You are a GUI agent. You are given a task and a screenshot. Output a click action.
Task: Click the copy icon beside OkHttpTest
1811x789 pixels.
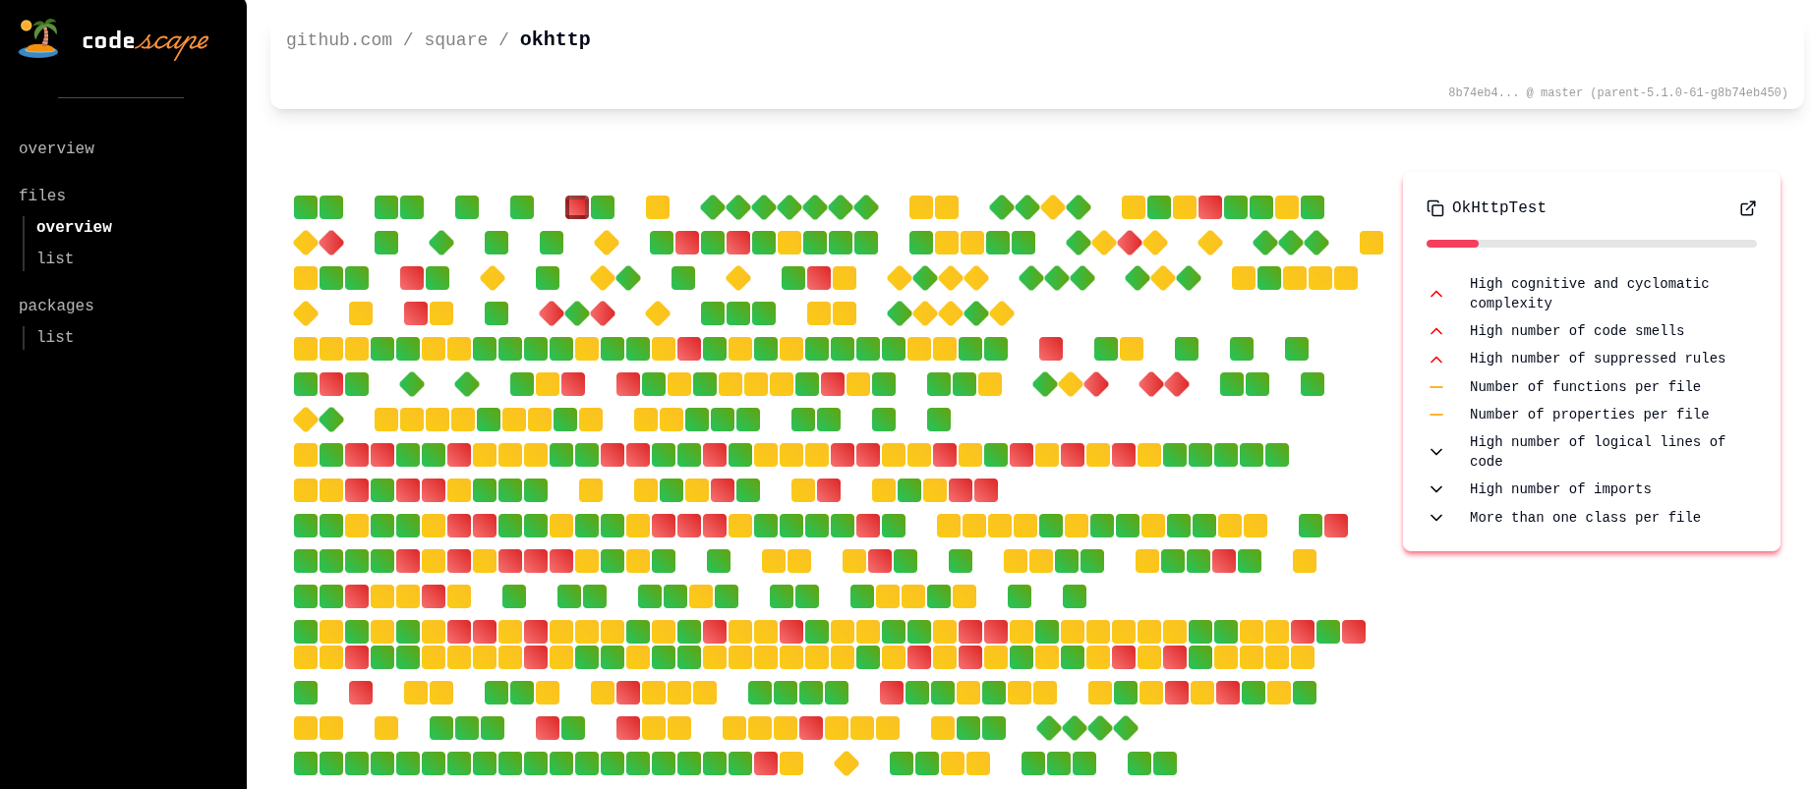(1434, 207)
